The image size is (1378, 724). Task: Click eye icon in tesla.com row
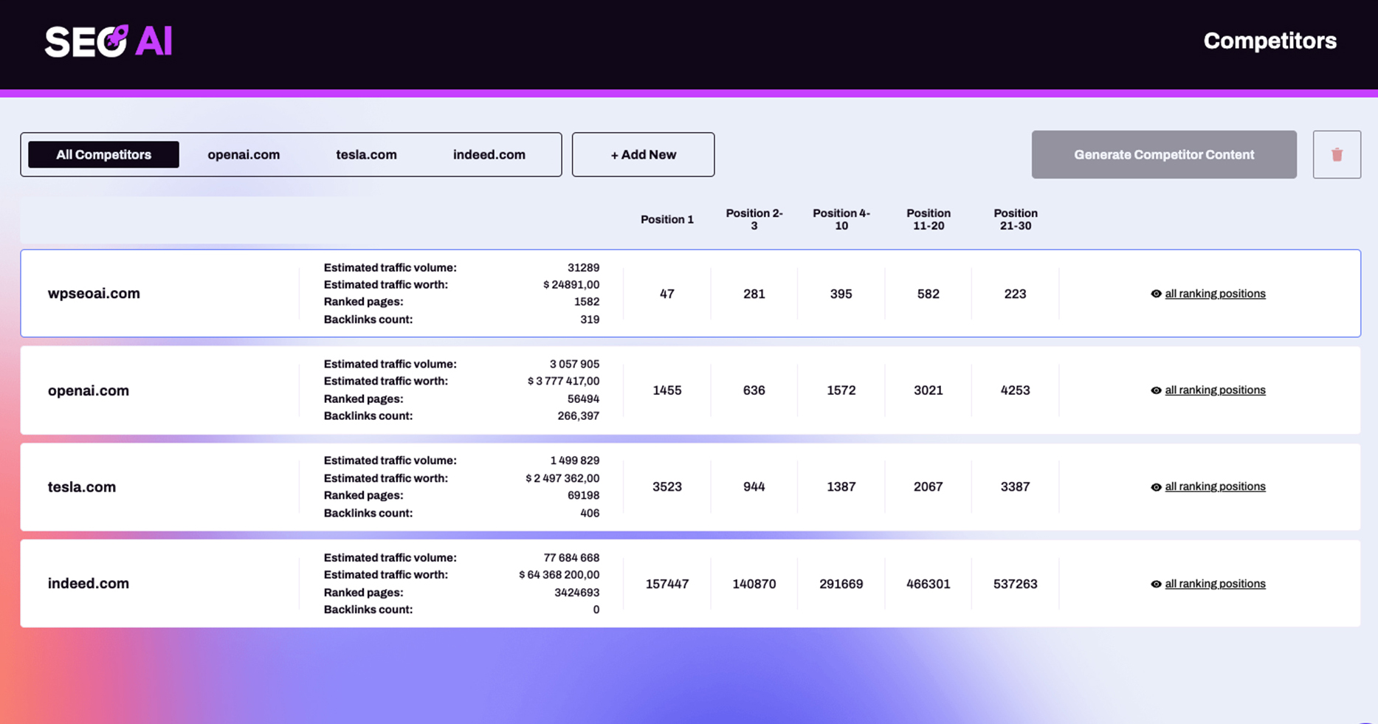[1156, 487]
